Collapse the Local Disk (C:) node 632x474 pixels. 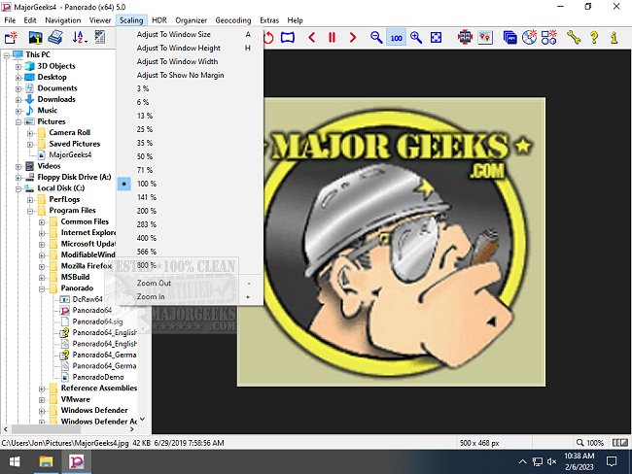(18, 188)
